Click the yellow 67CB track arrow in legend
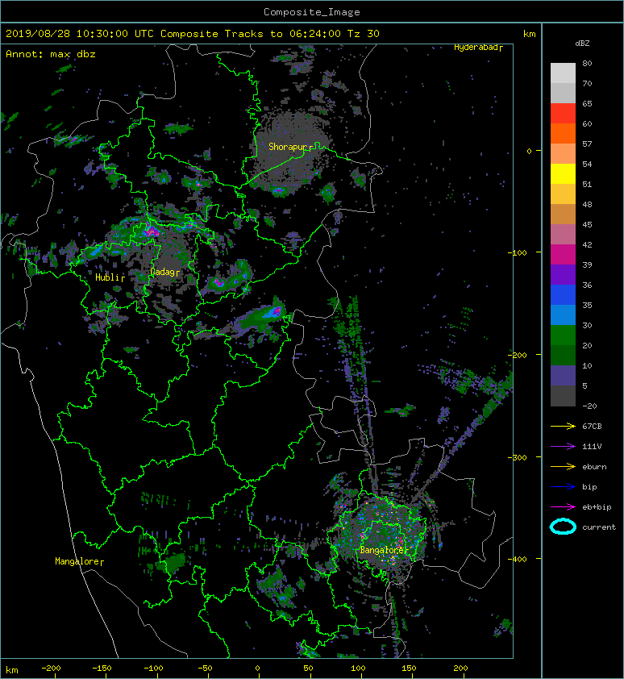Screen dimensions: 624x679 pyautogui.click(x=563, y=426)
